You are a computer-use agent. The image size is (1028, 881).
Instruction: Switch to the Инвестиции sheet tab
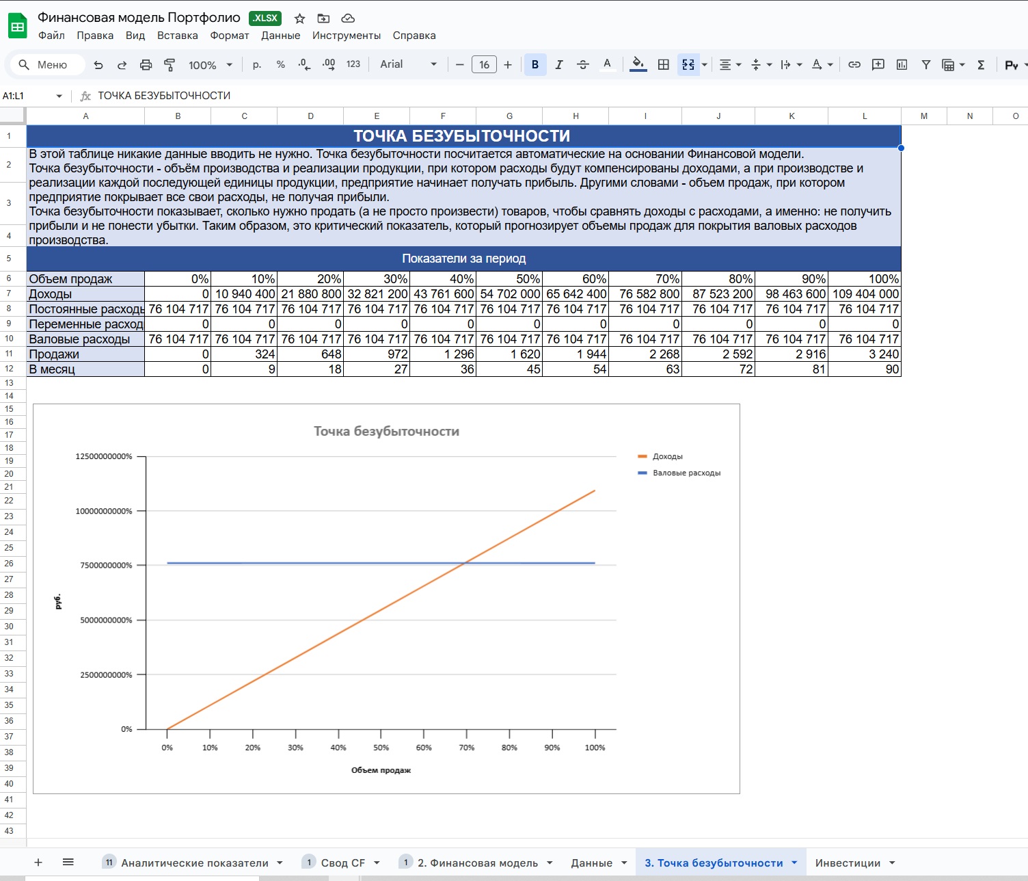pyautogui.click(x=848, y=863)
